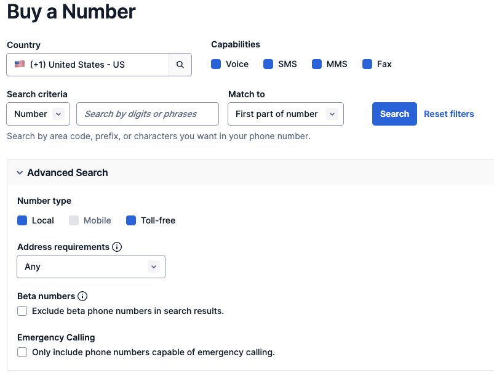Toggle the MMS capability checkbox

point(317,64)
